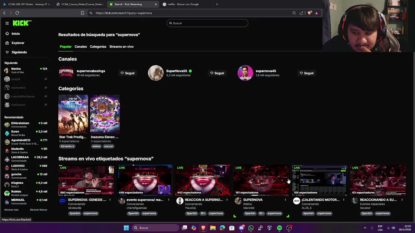This screenshot has height=233, width=415.
Task: Open options menu for SUPERNOVA Roblox stream
Action: coord(285,200)
